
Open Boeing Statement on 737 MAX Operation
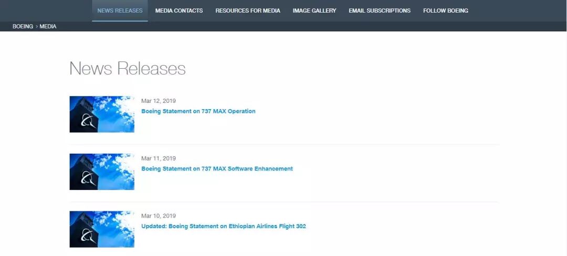[198, 111]
